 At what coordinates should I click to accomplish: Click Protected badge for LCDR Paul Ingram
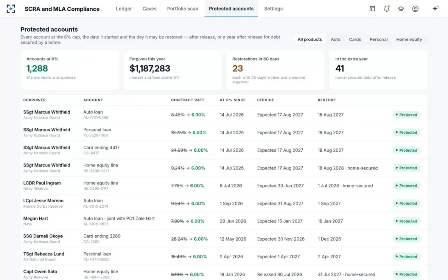(406, 186)
